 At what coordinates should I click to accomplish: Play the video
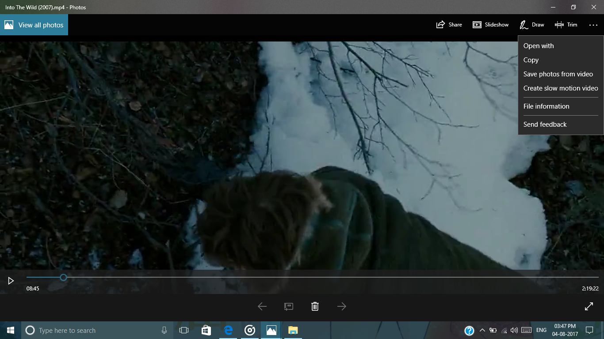coord(11,281)
